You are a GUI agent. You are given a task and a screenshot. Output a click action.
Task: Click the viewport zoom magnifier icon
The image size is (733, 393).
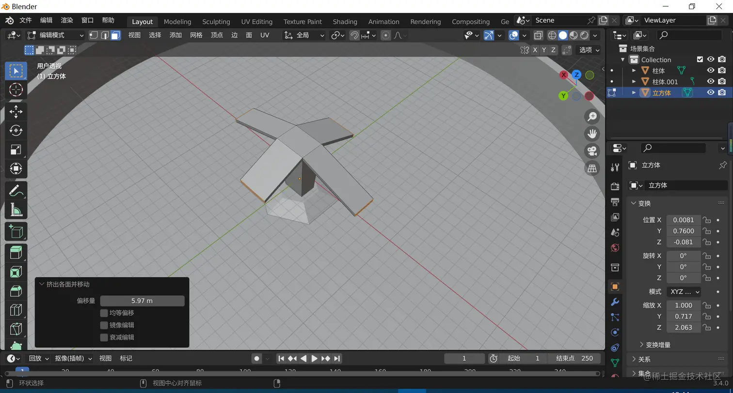(x=592, y=117)
